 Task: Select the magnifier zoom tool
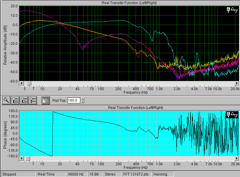pos(6,101)
